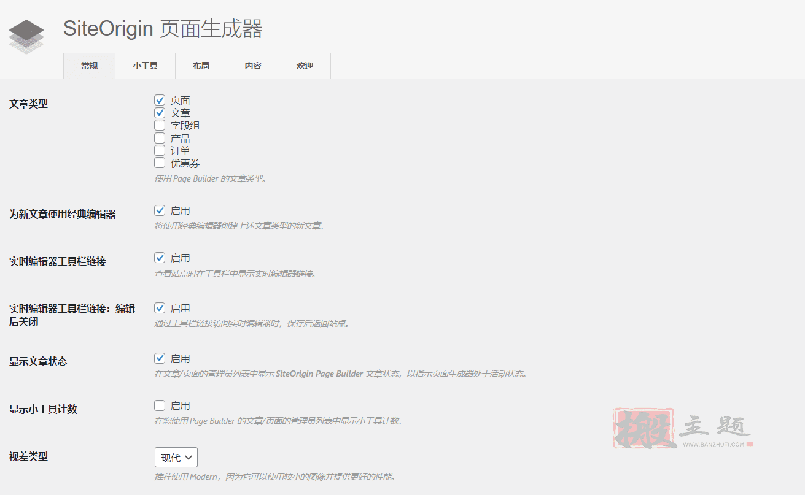The width and height of the screenshot is (805, 495).
Task: Open the 欢迎 tab
Action: [305, 66]
